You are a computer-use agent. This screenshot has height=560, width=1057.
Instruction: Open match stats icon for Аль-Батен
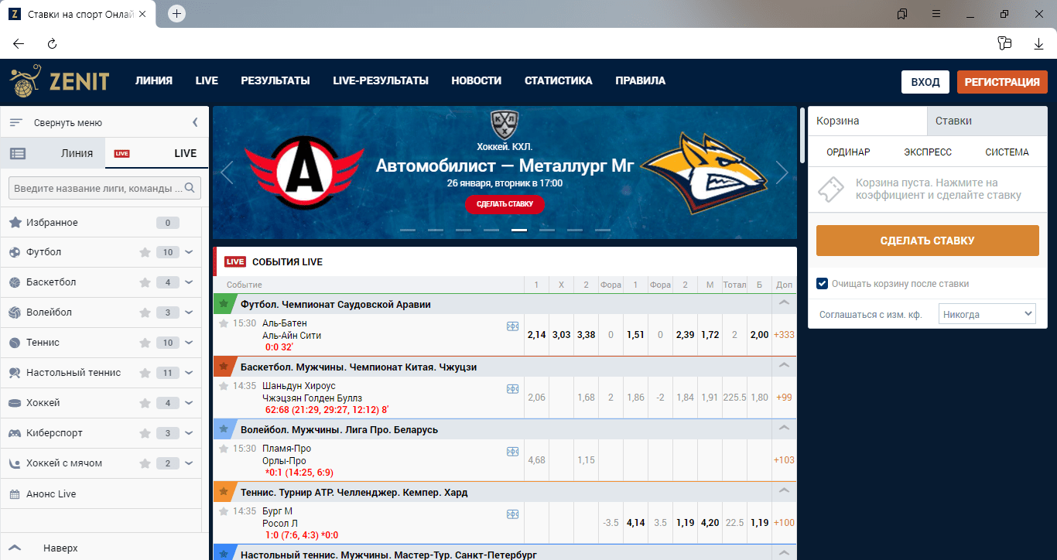click(x=512, y=326)
